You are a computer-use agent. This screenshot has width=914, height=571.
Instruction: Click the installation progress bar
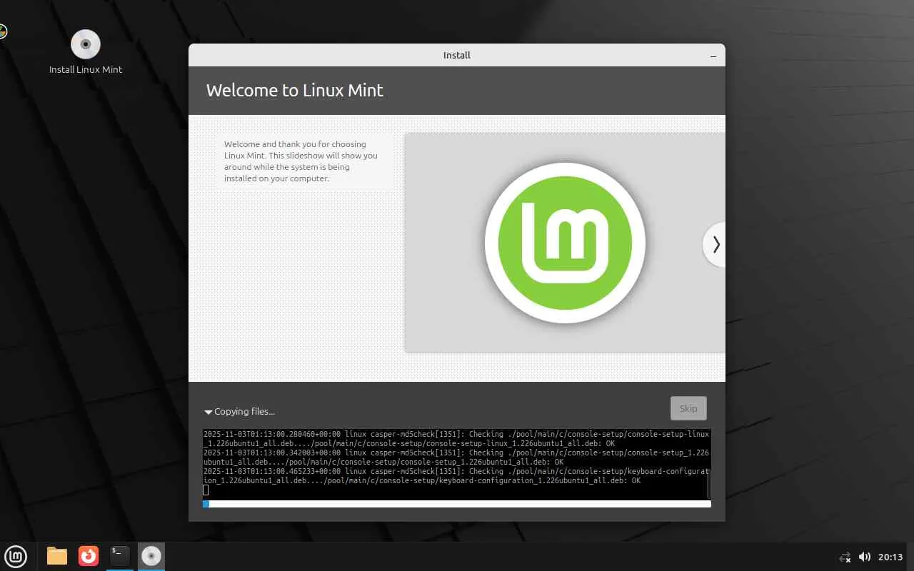pyautogui.click(x=457, y=504)
